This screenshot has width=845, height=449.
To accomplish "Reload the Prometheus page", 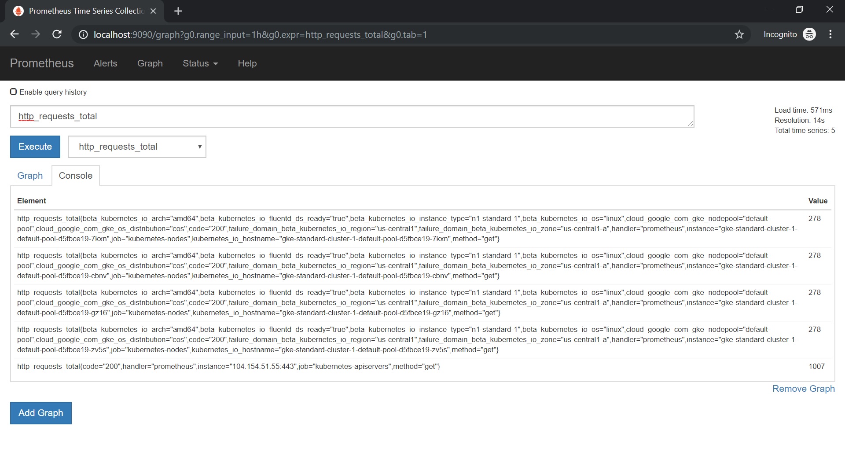I will (57, 34).
